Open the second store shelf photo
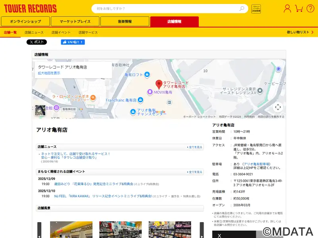Screen dimensions: 318x238 [x=120, y=230]
